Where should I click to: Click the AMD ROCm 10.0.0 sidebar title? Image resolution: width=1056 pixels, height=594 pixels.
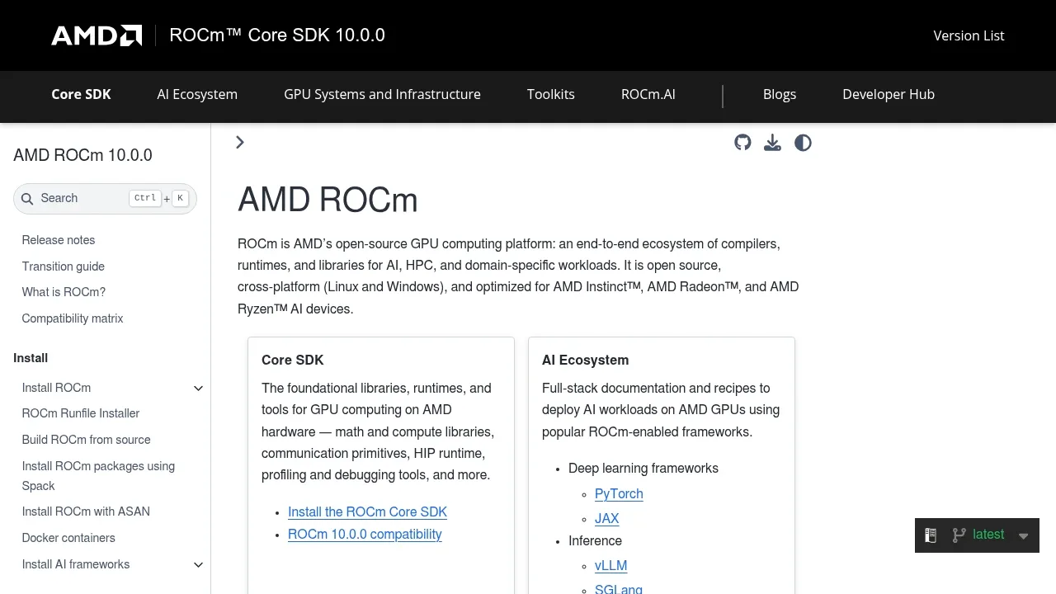pyautogui.click(x=82, y=155)
